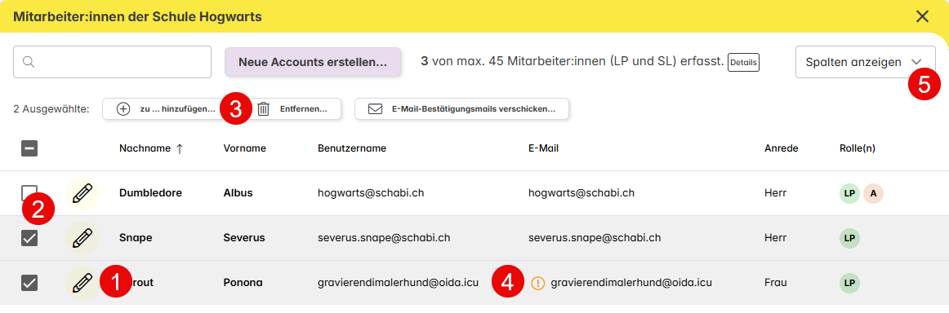Screen dimensions: 949x313
Task: Focus the employee search field
Action: tap(112, 62)
